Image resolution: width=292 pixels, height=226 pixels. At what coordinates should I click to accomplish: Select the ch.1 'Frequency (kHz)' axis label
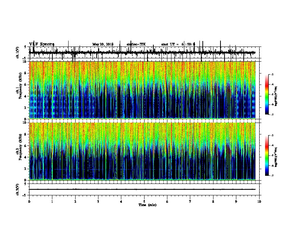pos(20,86)
